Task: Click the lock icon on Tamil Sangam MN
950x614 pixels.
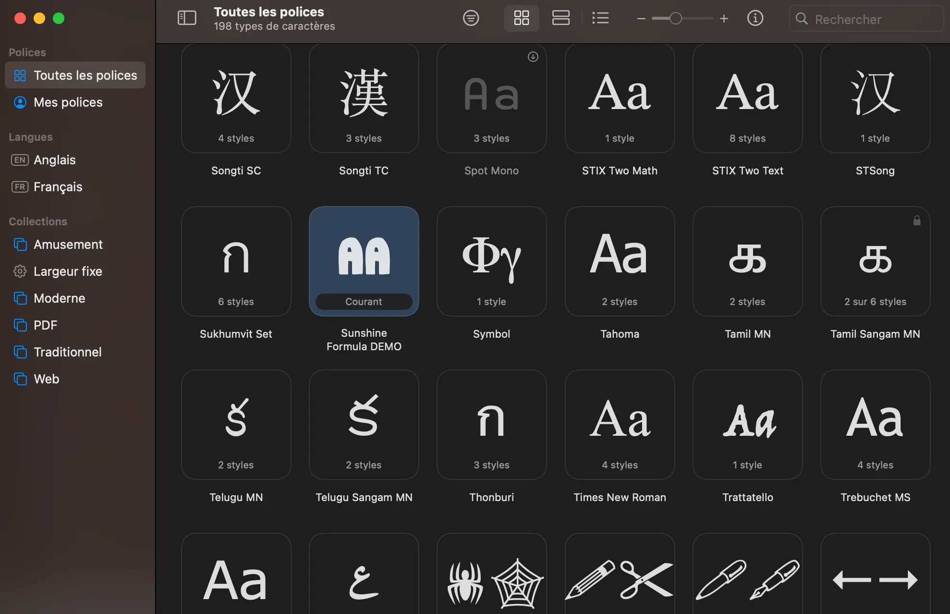Action: 917,221
